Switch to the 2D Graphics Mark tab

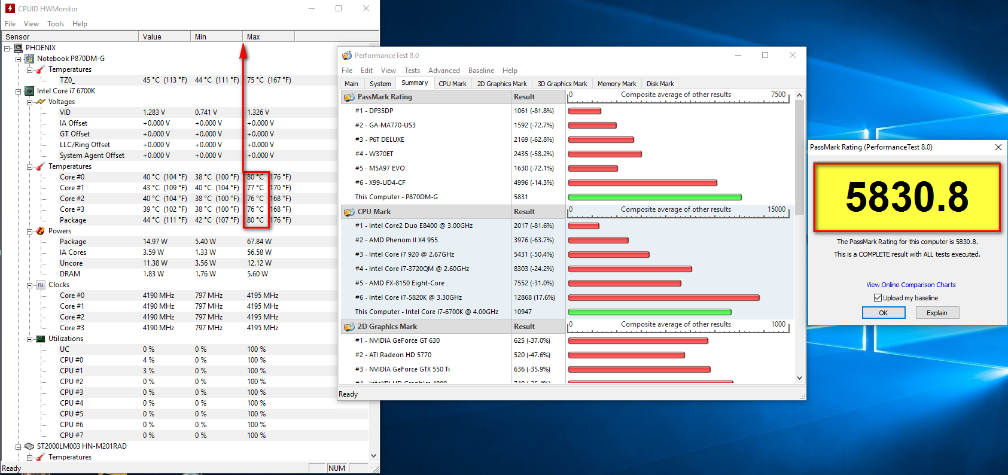click(x=502, y=84)
